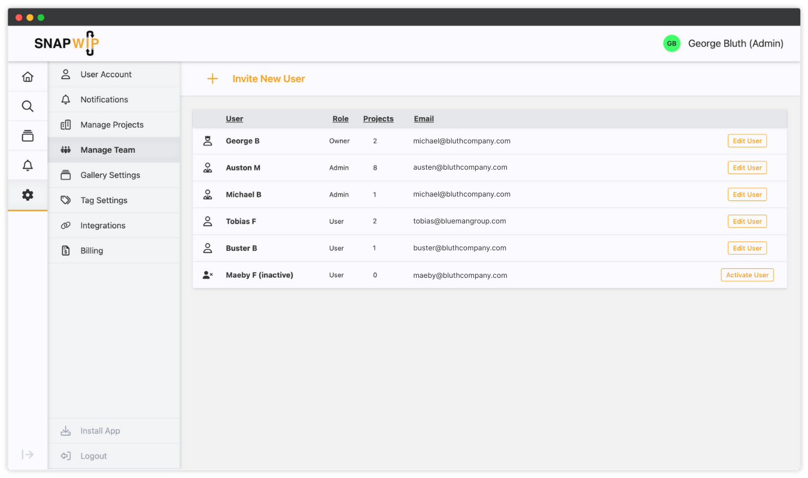
Task: Open the Billing page
Action: click(92, 251)
